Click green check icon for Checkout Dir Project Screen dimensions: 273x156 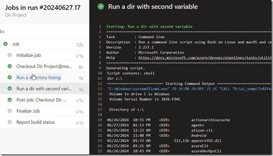pos(10,66)
